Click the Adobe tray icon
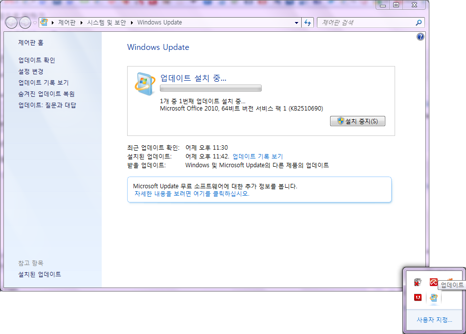This screenshot has width=466, height=334. pyautogui.click(x=418, y=297)
